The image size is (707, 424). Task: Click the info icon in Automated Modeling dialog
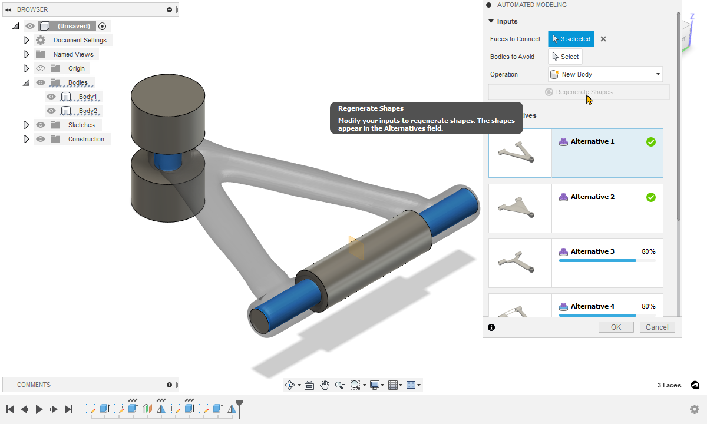(491, 327)
